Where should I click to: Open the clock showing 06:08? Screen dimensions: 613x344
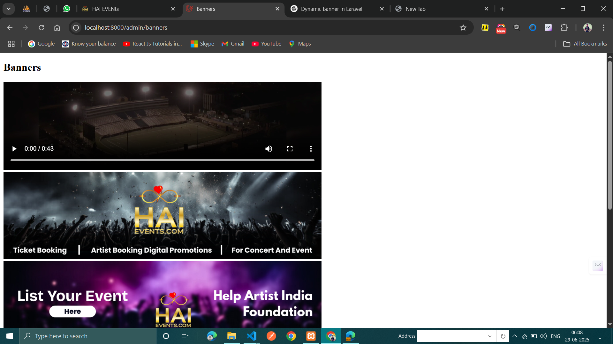point(577,336)
